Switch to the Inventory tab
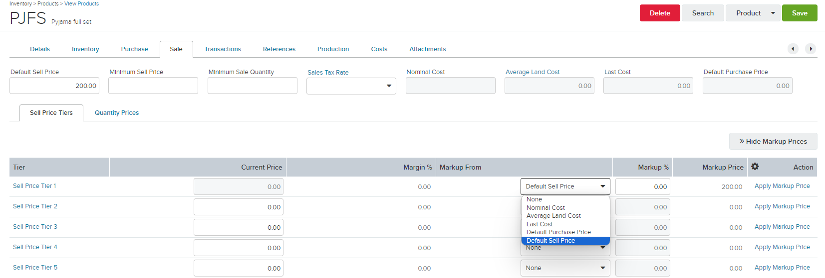 [x=85, y=49]
